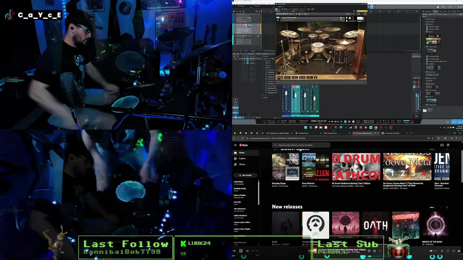Expand the Channel Strip effect entry
The height and width of the screenshot is (260, 463).
tap(425, 90)
